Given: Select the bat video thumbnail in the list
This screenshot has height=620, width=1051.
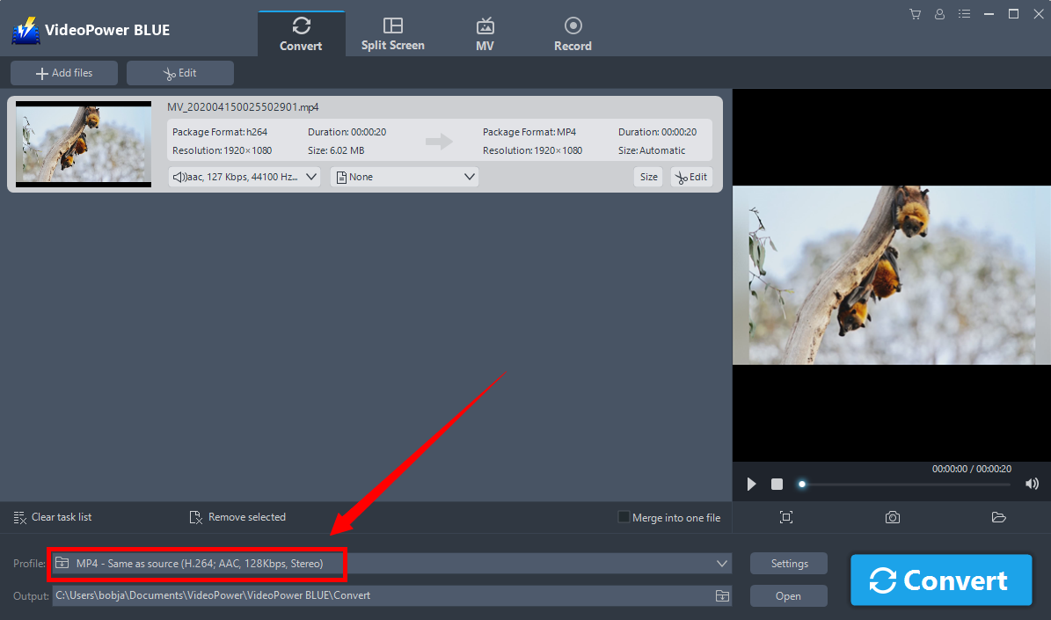Looking at the screenshot, I should 84,143.
